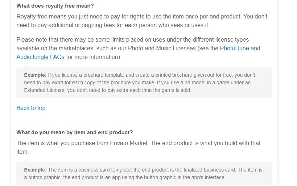This screenshot has height=186, width=297.
Task: Click the lone word "item." ending the paragraph
Action: (x=22, y=152)
